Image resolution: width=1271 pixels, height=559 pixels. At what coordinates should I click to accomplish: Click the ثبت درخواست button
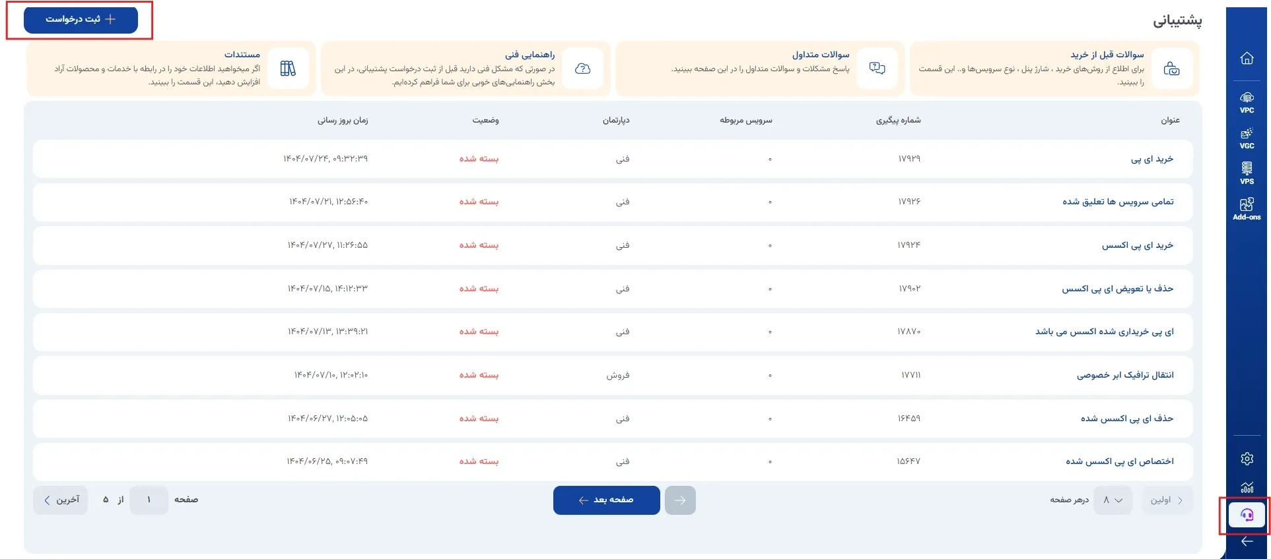[81, 20]
